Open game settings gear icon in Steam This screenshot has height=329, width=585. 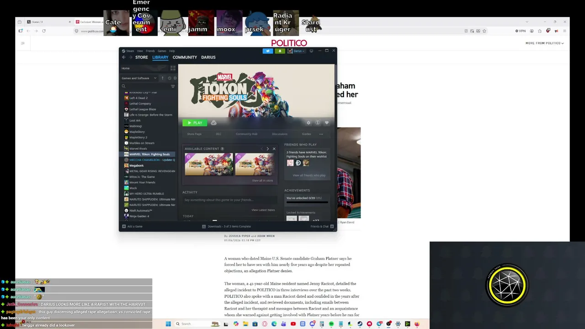(x=308, y=123)
